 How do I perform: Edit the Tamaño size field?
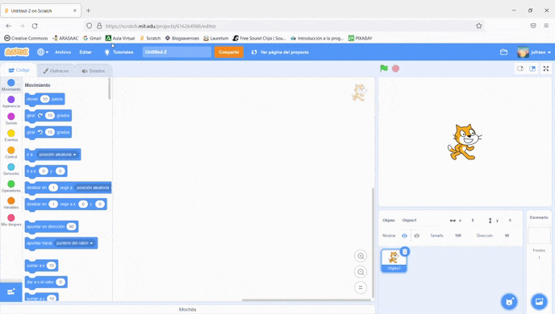(x=458, y=236)
